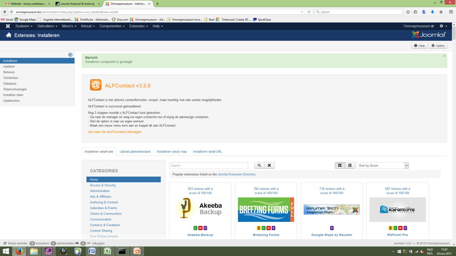The width and height of the screenshot is (456, 256).
Task: Click into the extension Search field
Action: [x=209, y=165]
